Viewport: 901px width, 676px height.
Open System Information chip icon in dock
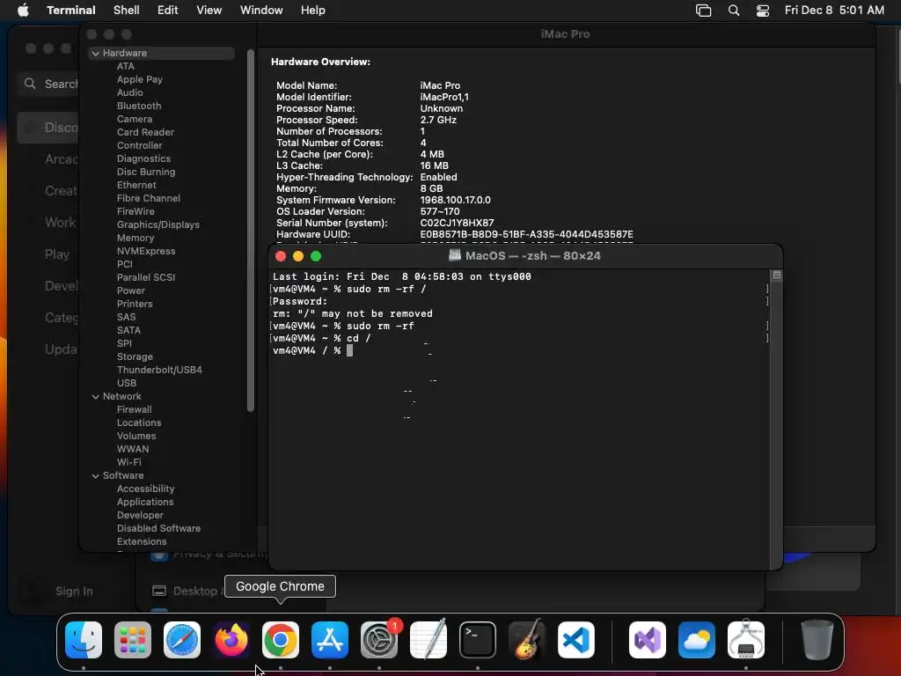(x=746, y=640)
